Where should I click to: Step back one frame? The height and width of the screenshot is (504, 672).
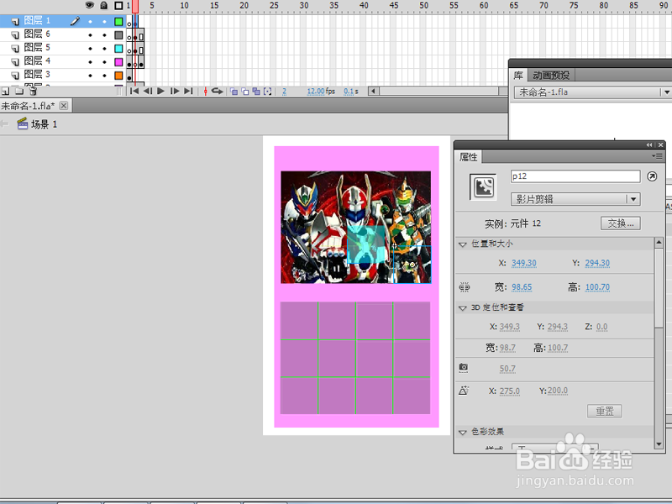(x=148, y=91)
